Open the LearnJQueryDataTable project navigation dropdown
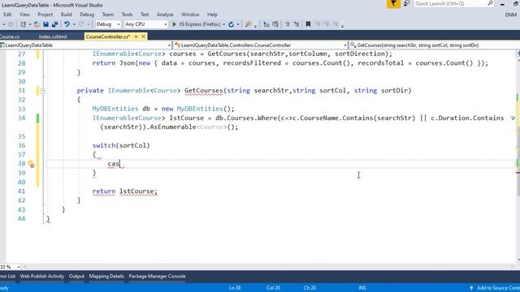This screenshot has height=292, width=520. [86, 45]
